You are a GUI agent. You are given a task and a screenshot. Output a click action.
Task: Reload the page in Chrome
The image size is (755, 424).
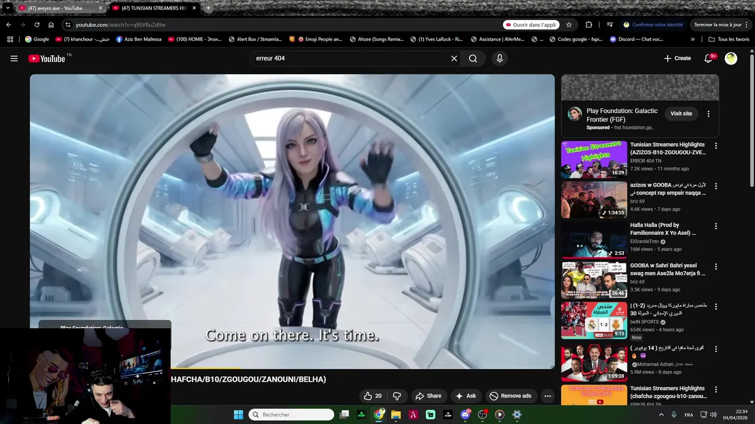(x=37, y=25)
